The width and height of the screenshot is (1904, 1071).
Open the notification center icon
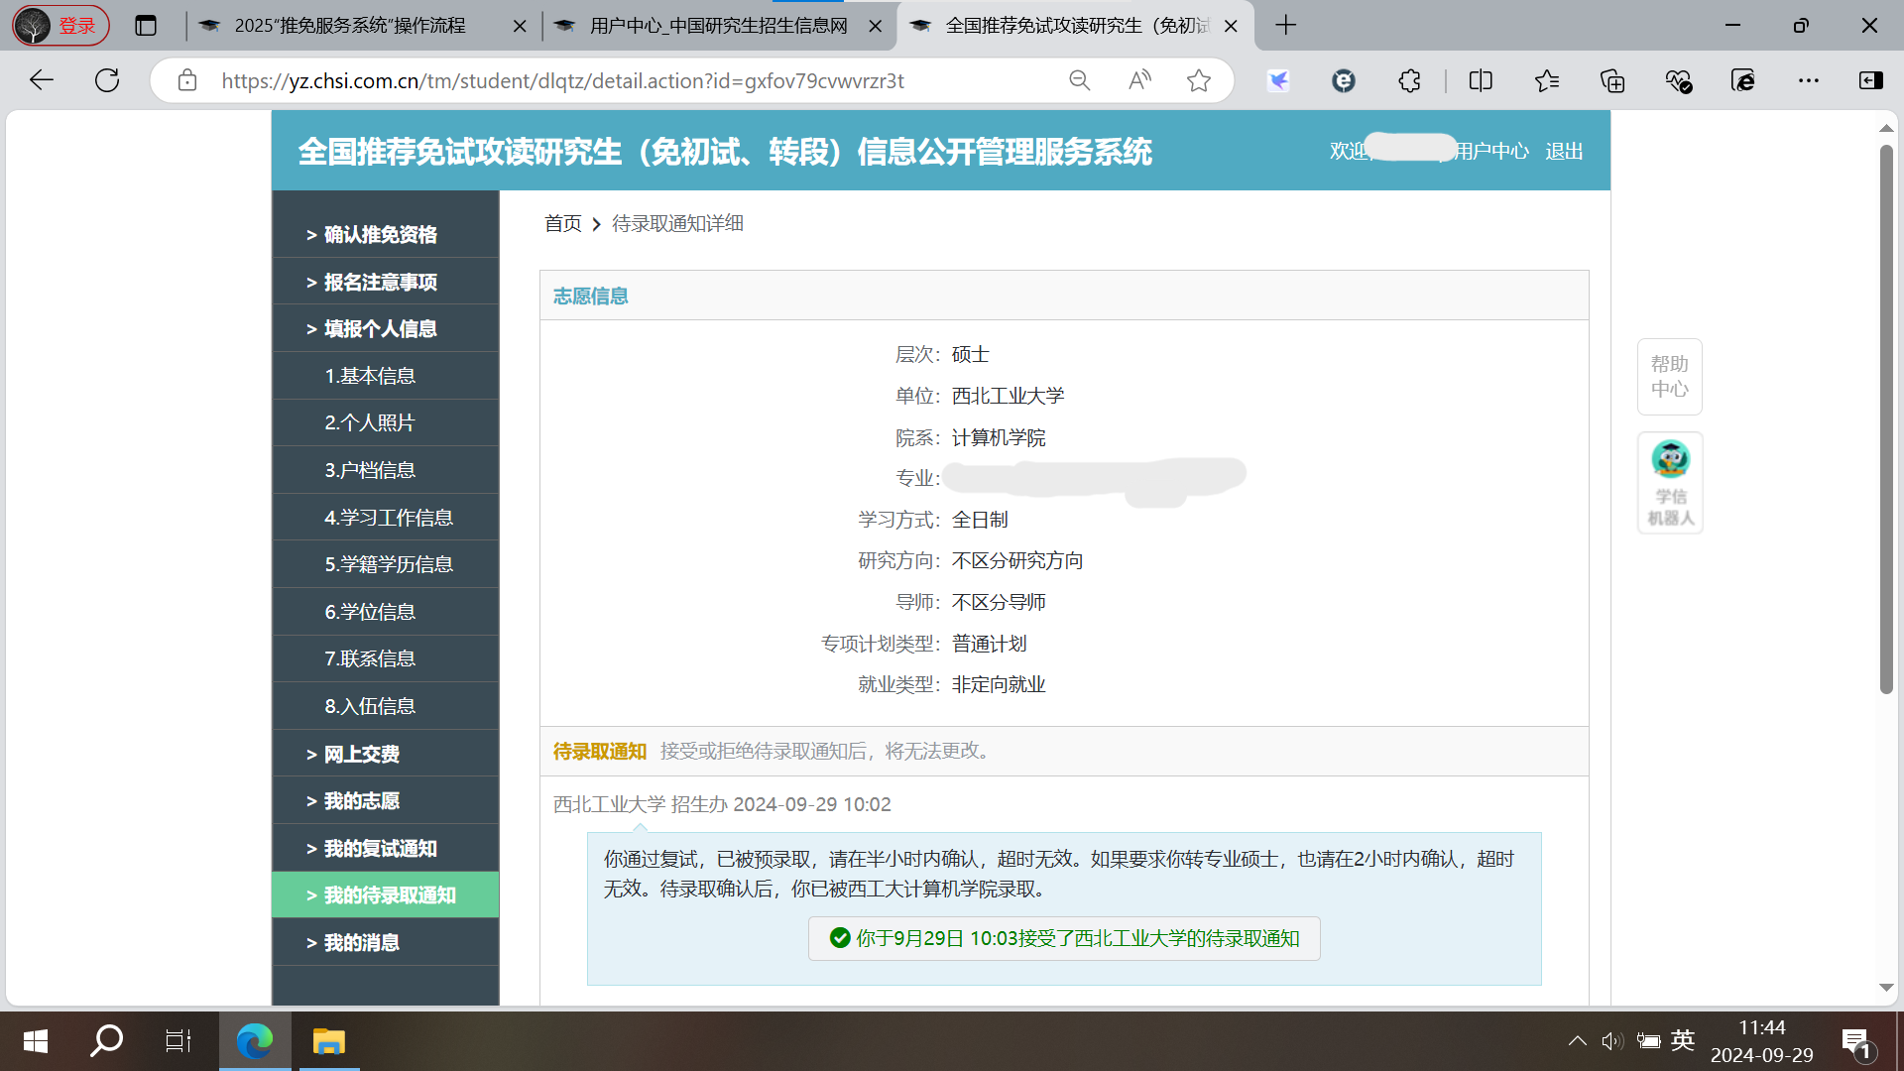pos(1856,1041)
